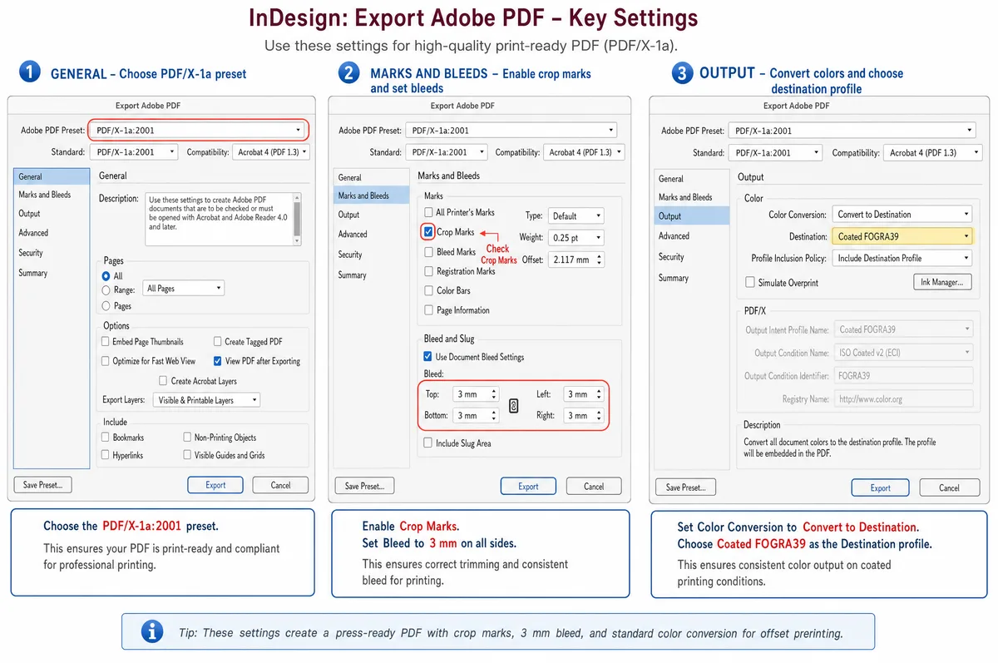
Task: Open the Color Conversion dropdown
Action: pyautogui.click(x=902, y=215)
